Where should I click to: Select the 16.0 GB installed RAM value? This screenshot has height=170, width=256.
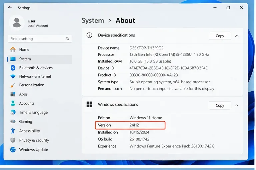tap(150, 61)
